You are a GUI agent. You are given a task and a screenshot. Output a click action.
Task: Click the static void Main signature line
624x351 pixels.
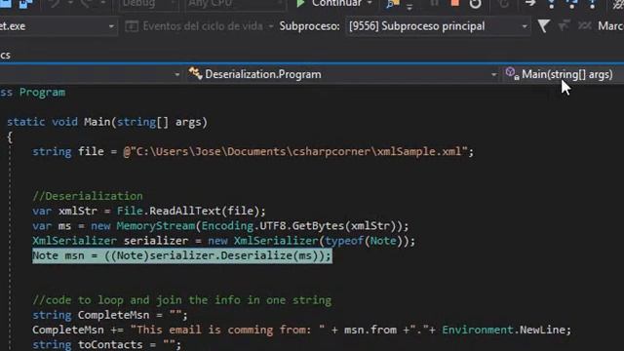coord(107,122)
